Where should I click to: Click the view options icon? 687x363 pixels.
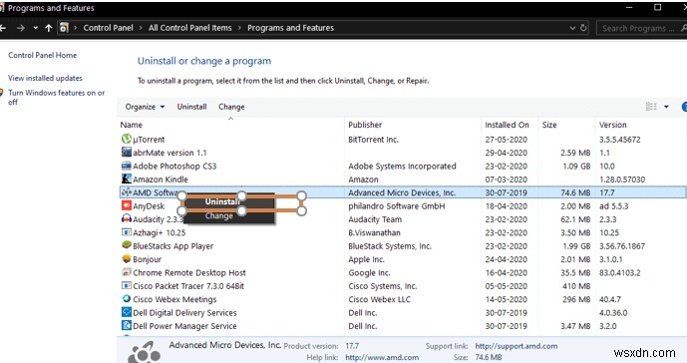(651, 107)
